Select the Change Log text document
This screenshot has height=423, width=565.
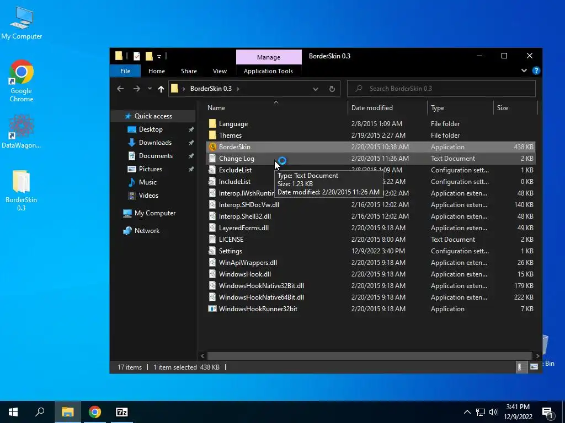[370, 158]
